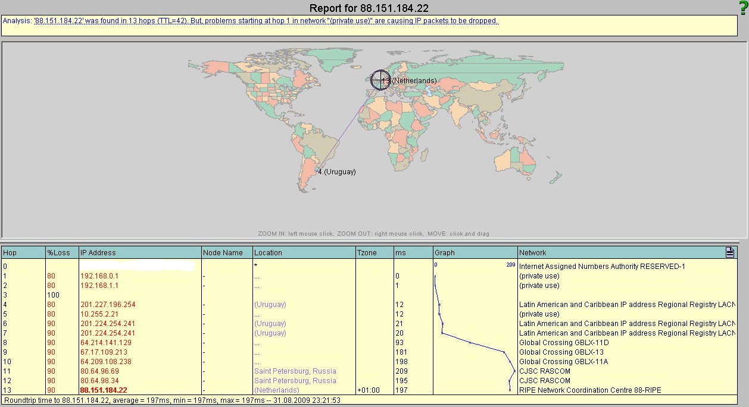Click destination IP 88.151.184.22 in hop 13
Screen dimensions: 749x407
tap(104, 390)
